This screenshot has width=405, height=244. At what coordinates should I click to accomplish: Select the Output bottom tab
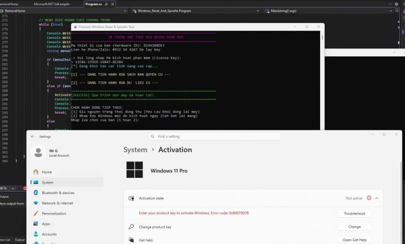pos(20,240)
